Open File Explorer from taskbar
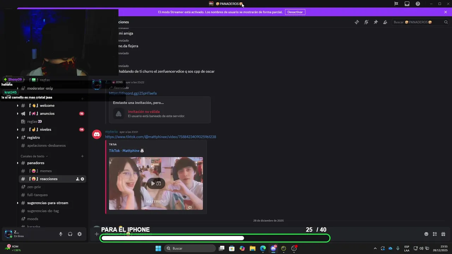Viewport: 452px width, 254px height. [x=252, y=248]
